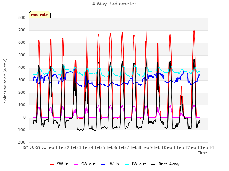Click the 300 y-axis tick label

[22, 80]
